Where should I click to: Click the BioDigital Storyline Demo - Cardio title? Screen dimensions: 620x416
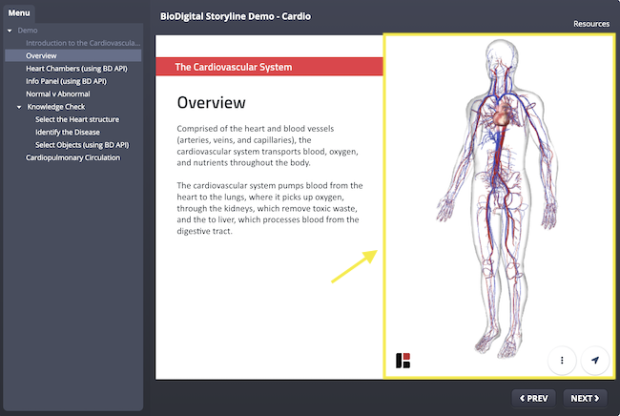pos(236,16)
